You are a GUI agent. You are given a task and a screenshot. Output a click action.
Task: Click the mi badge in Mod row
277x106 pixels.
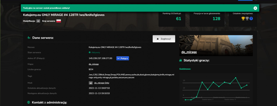[91, 83]
